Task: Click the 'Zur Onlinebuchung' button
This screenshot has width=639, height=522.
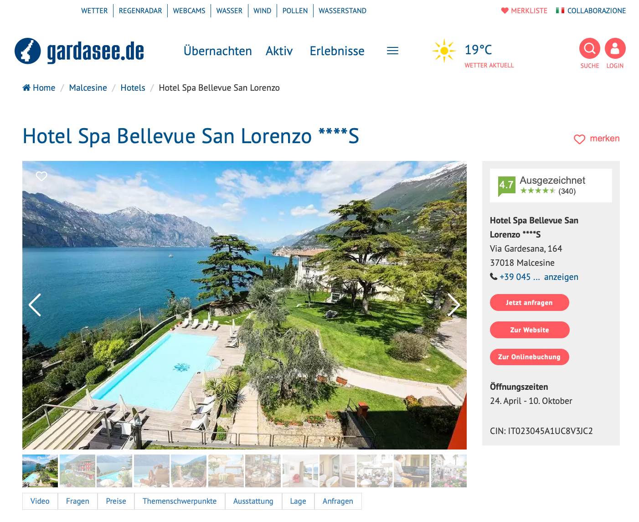Action: click(x=529, y=357)
